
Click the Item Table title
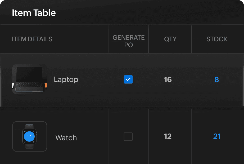coord(34,13)
